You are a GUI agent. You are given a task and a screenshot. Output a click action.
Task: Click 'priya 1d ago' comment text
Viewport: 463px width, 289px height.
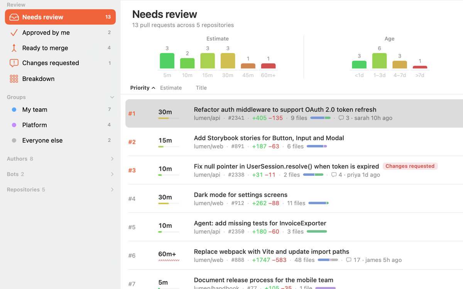click(363, 175)
